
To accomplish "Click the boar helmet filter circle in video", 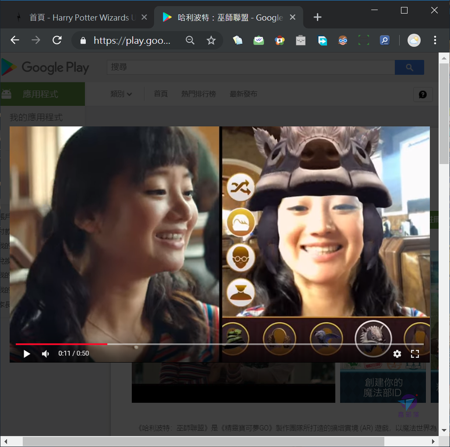I will tap(373, 339).
